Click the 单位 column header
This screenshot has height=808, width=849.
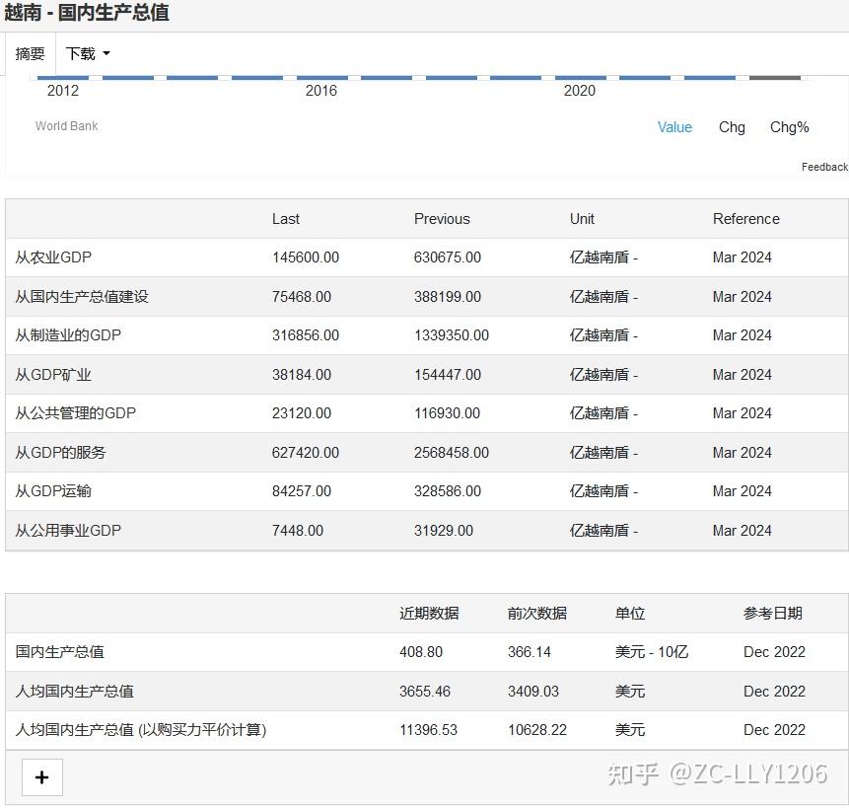coord(630,613)
